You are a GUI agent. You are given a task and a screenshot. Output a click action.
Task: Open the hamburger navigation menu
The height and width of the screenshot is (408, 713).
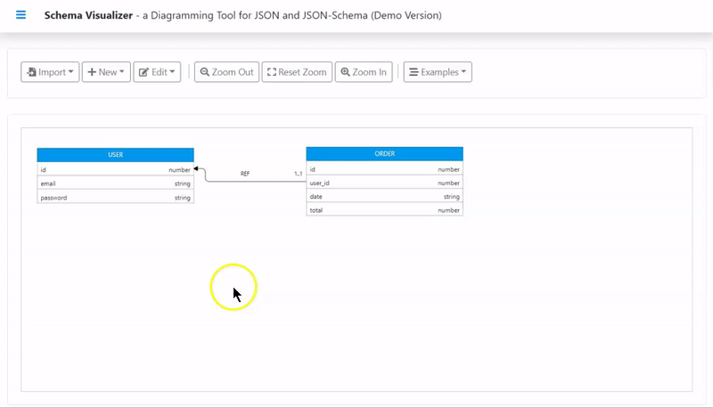[20, 15]
